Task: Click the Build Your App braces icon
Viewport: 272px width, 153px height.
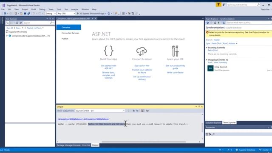Action: coord(109,51)
